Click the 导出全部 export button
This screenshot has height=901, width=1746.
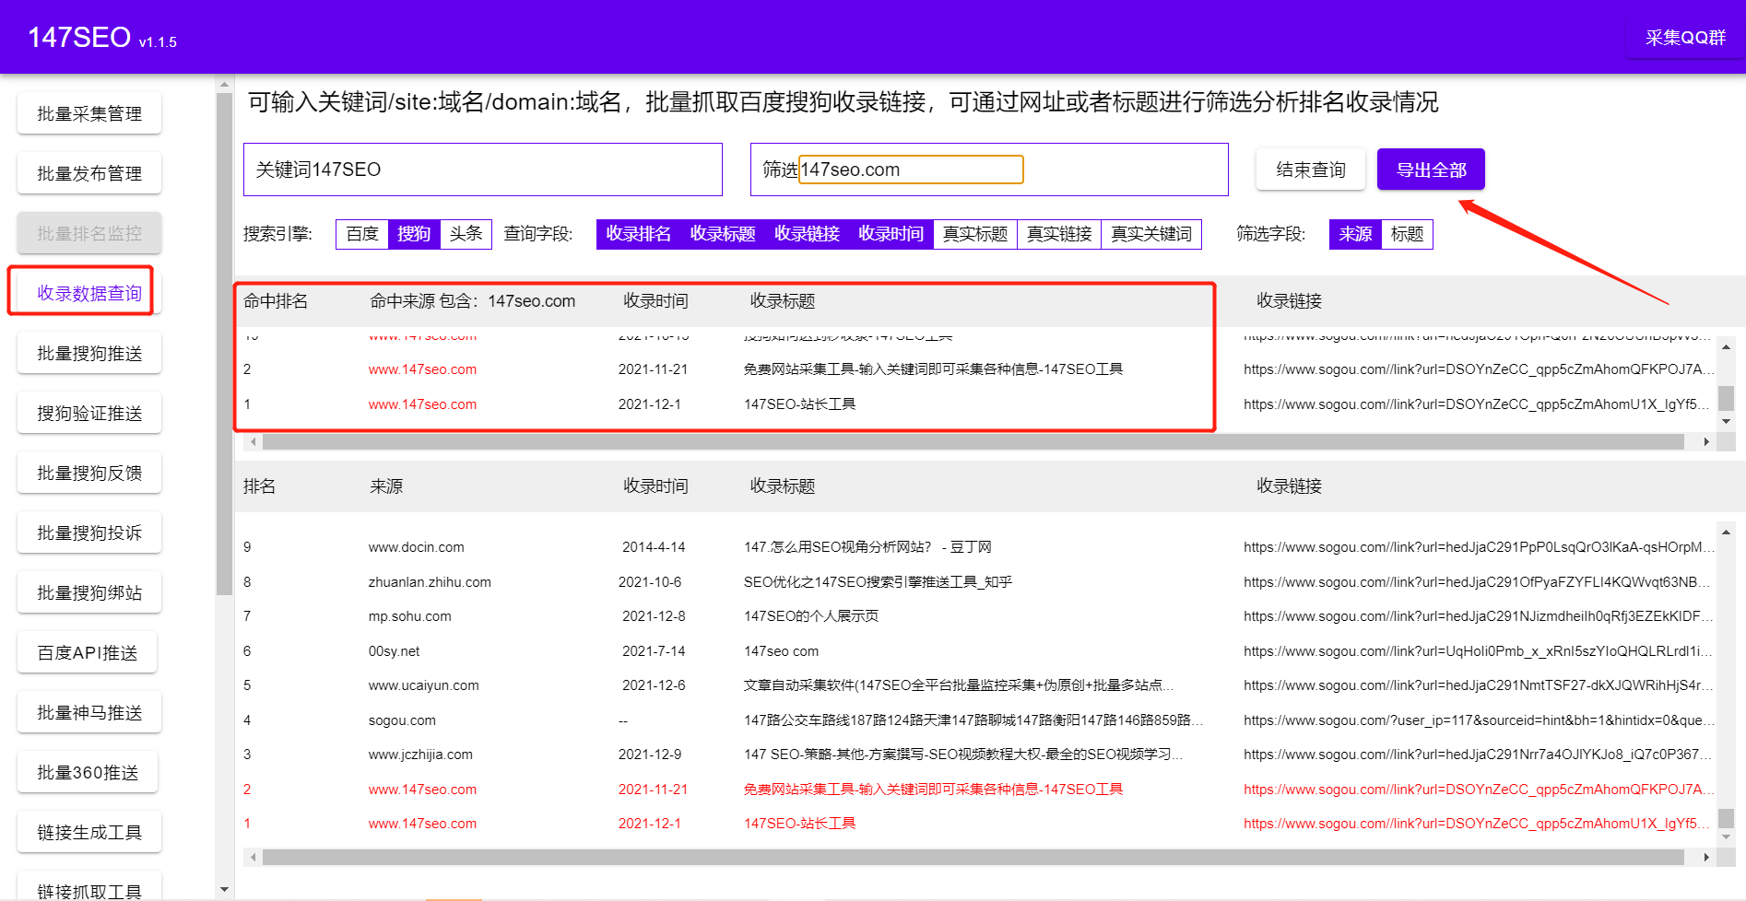(1430, 170)
